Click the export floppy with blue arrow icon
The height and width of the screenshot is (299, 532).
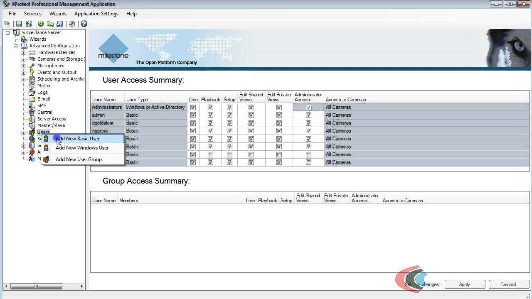coord(60,24)
